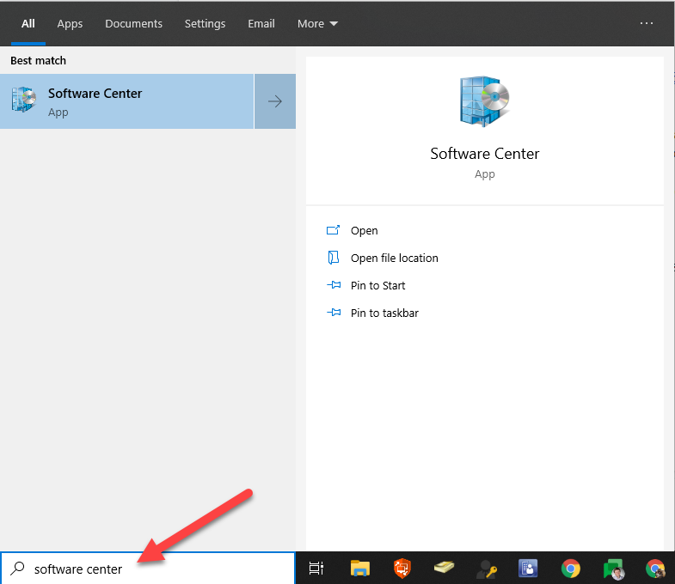Pin Software Center to Start

(377, 285)
